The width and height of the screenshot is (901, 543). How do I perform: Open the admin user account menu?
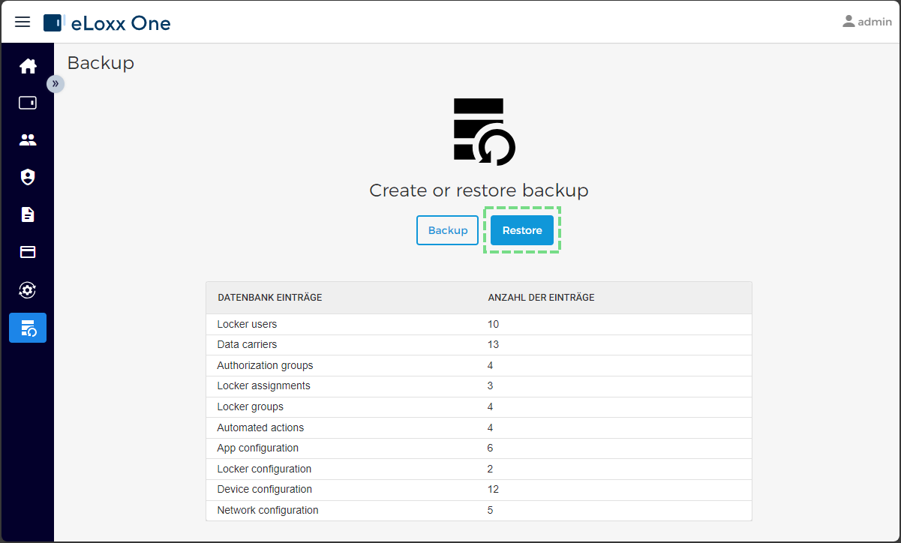coord(866,22)
